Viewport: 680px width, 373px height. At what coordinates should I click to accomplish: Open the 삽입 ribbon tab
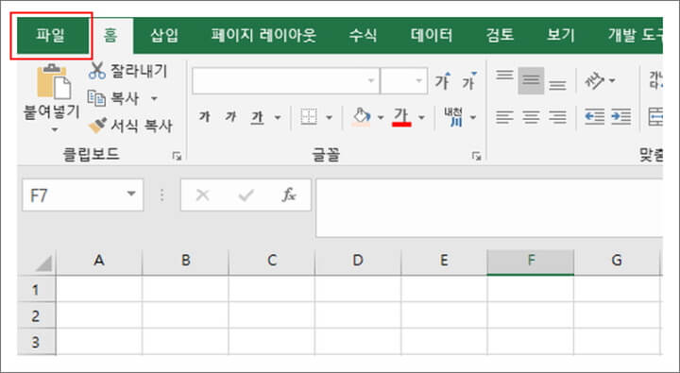[164, 35]
